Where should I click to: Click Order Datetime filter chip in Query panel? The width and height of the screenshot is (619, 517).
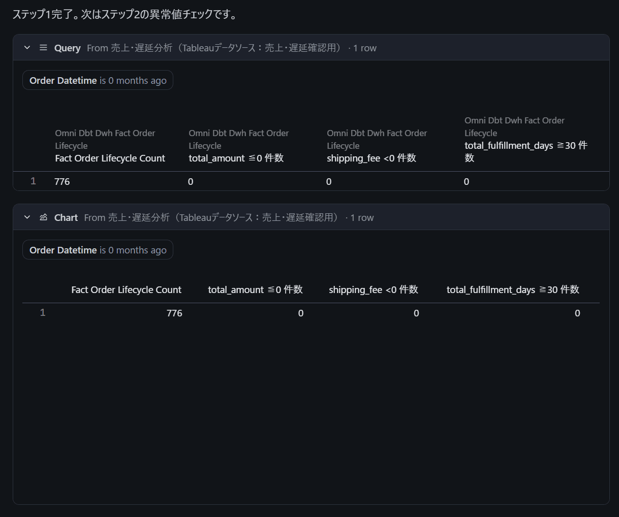pos(98,81)
